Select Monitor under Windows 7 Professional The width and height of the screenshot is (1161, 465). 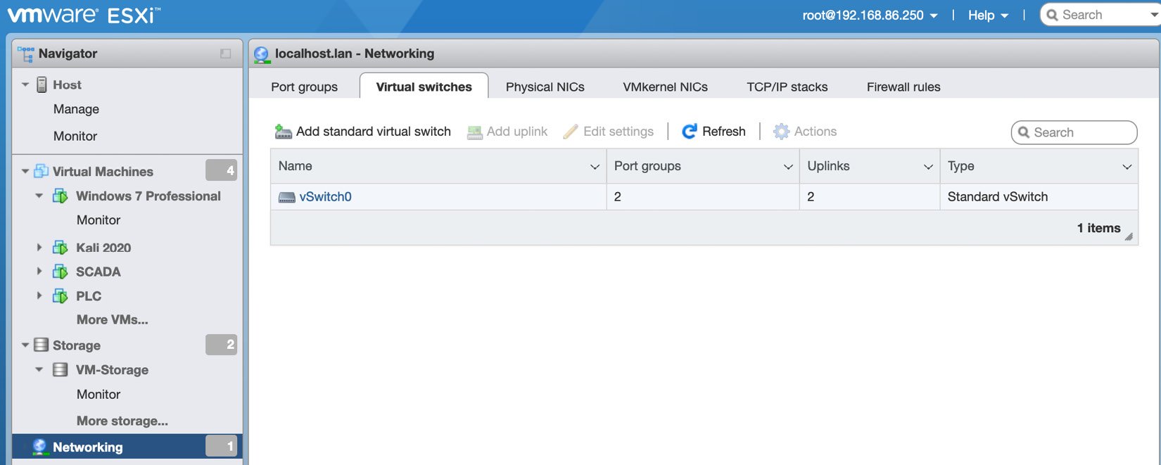click(x=99, y=220)
